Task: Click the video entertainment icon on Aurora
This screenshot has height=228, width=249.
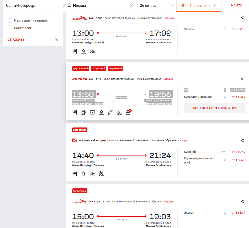Action: 93,113
